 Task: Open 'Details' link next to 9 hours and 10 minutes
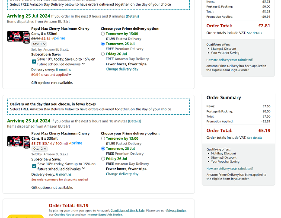point(134,122)
